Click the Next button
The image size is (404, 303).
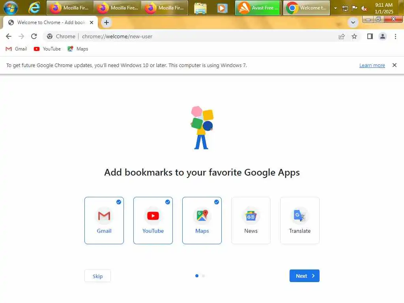(305, 276)
